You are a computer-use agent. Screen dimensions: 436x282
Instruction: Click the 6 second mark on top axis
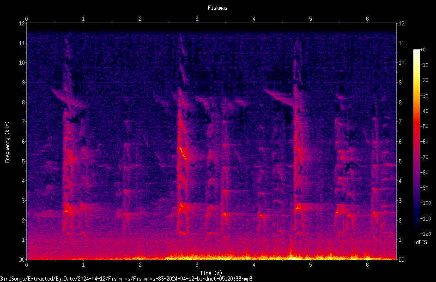pos(367,19)
